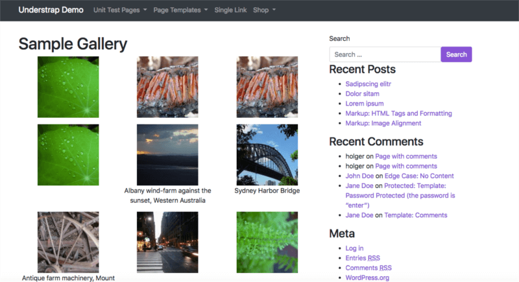Open the Understrap Demo home link
519x282 pixels.
coord(51,10)
